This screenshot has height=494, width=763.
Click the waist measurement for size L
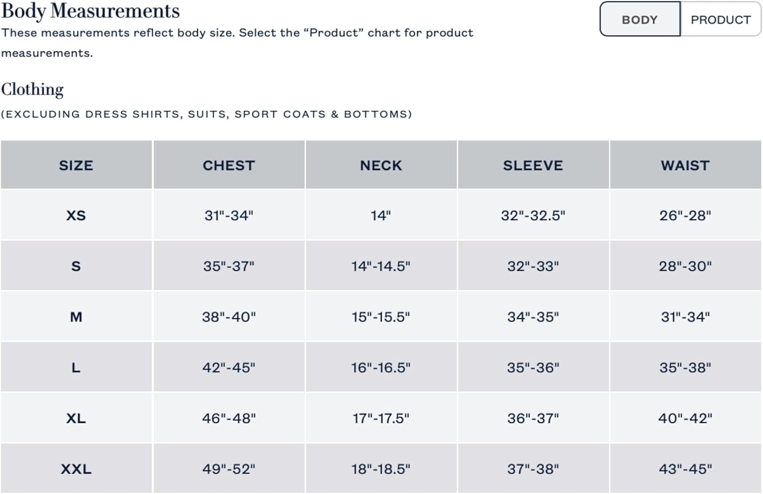tap(685, 367)
